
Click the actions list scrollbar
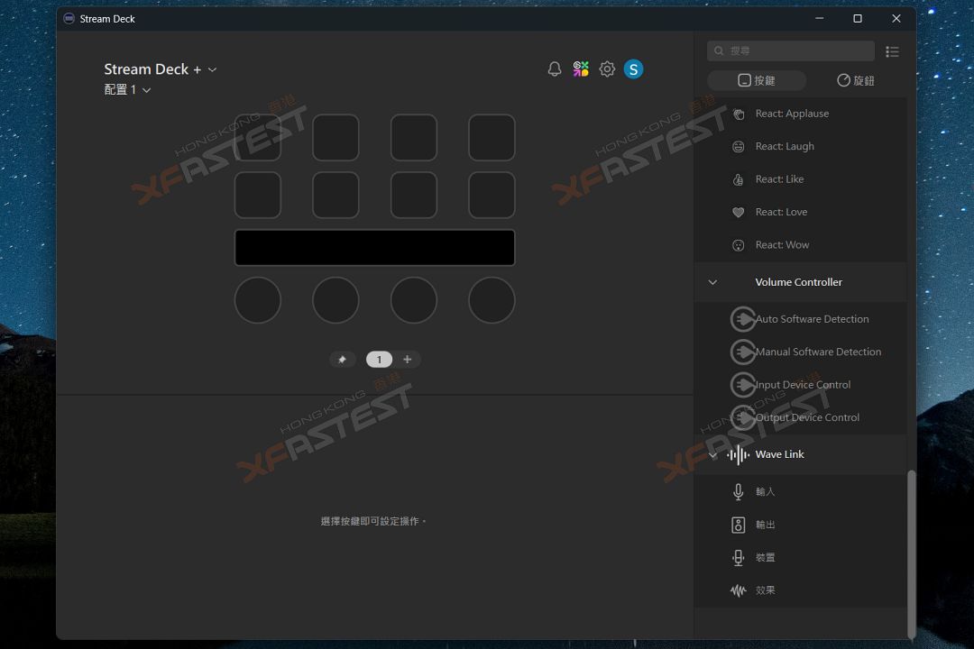tap(911, 554)
